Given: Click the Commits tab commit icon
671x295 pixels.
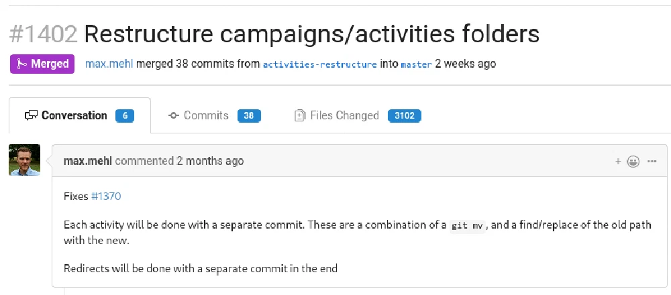Looking at the screenshot, I should [x=173, y=116].
